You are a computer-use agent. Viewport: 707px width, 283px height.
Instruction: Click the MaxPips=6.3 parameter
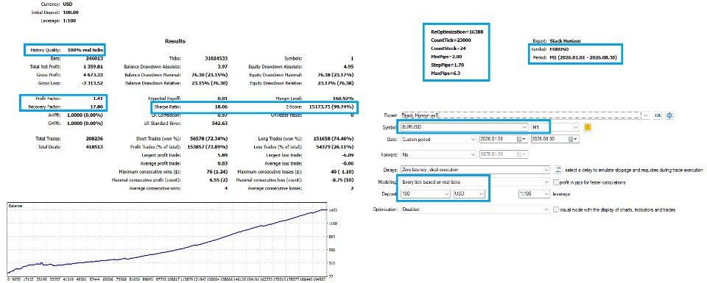coord(446,74)
